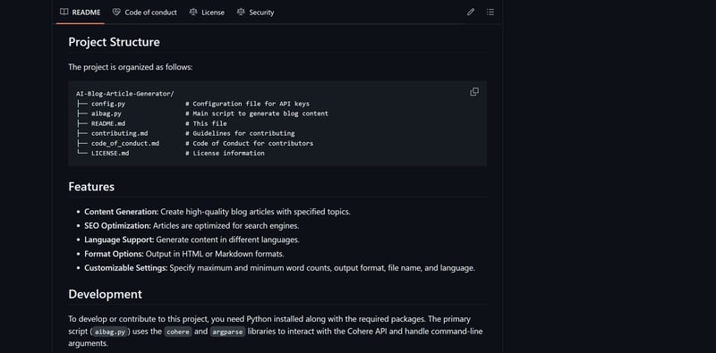Image resolution: width=716 pixels, height=353 pixels.
Task: Click the LICENSE.md line in code block
Action: (170, 153)
